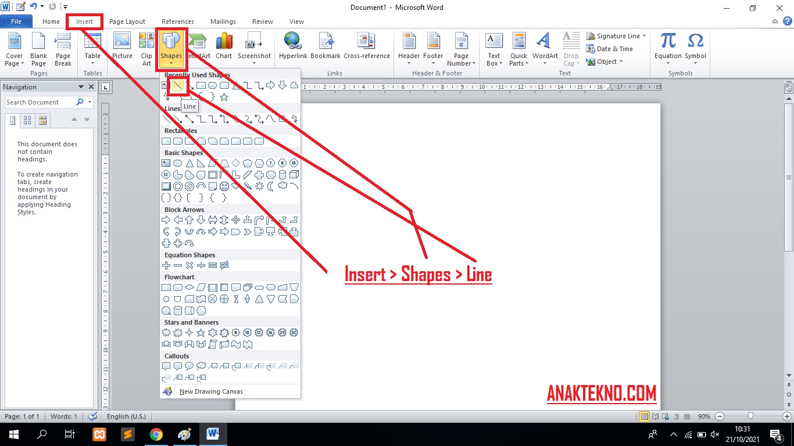The image size is (794, 446).
Task: Add a Bookmark from the Links group
Action: [326, 46]
